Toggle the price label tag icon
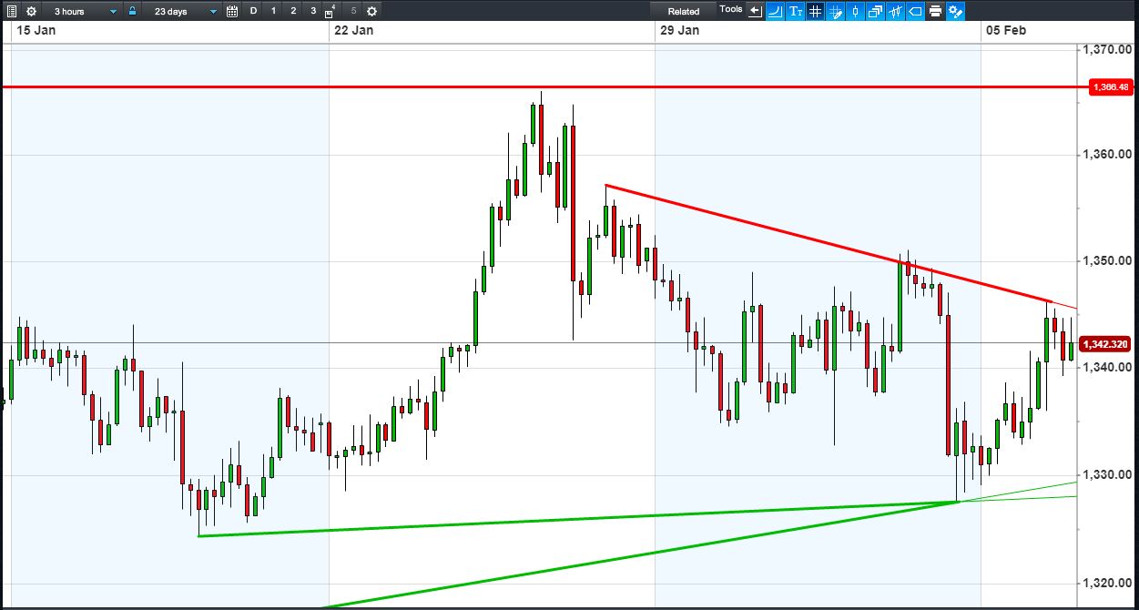 915,11
